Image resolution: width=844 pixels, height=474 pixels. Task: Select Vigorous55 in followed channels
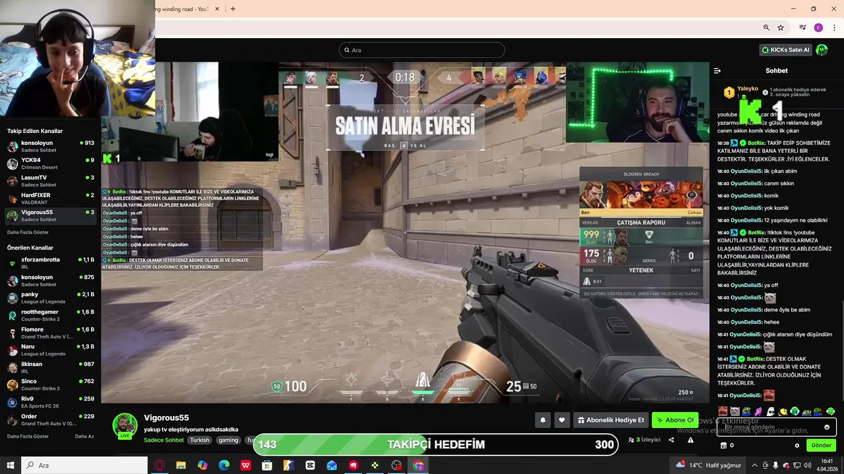(51, 215)
